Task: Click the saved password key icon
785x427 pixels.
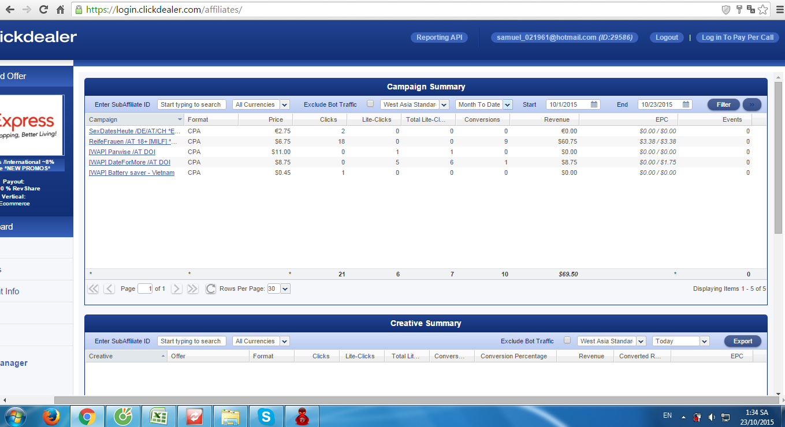Action: (739, 10)
